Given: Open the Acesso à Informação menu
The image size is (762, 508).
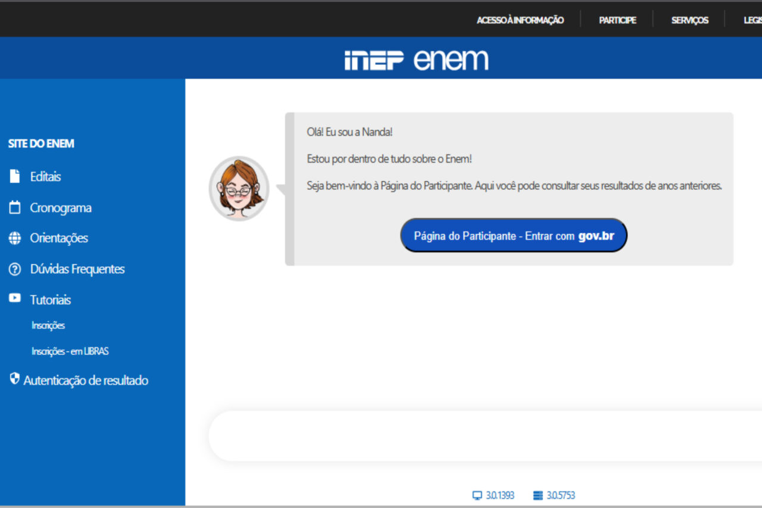Looking at the screenshot, I should (x=520, y=20).
